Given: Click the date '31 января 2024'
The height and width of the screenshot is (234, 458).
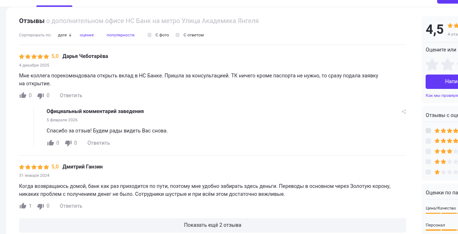Looking at the screenshot, I should pyautogui.click(x=34, y=175).
